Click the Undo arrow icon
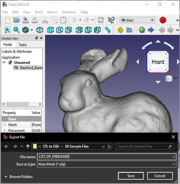Image resolution: width=180 pixels, height=184 pixels. point(74,20)
